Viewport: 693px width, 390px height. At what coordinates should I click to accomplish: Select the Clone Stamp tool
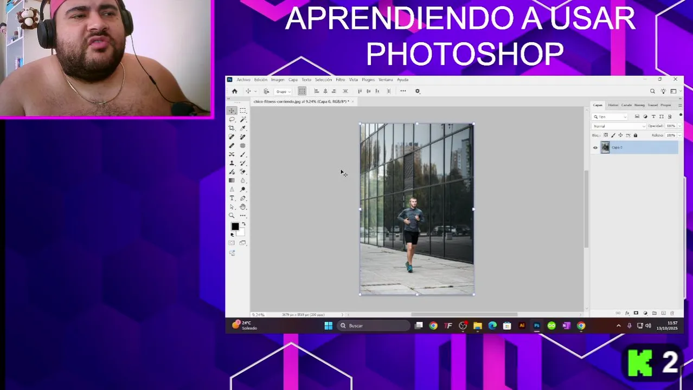(232, 162)
